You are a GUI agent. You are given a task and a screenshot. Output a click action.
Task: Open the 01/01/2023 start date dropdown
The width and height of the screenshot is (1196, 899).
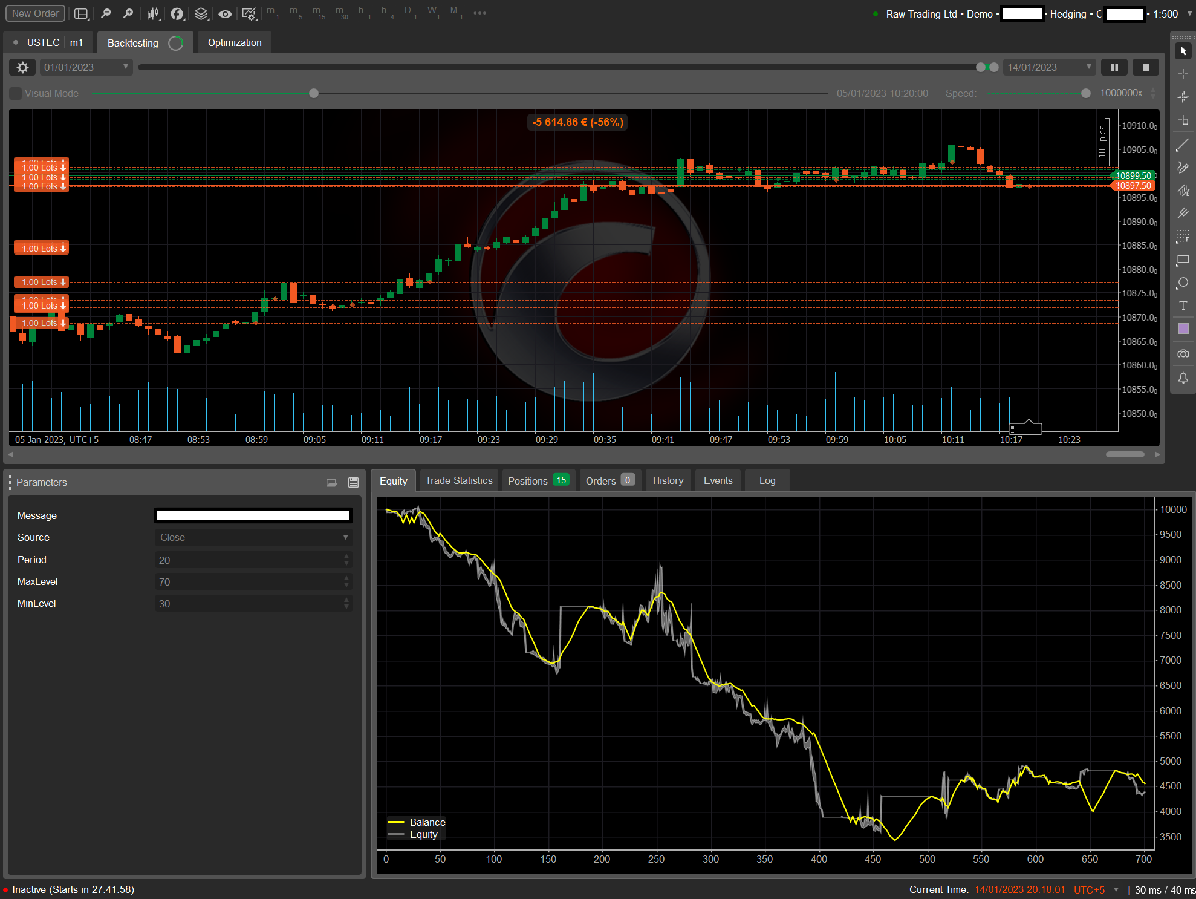(x=86, y=67)
